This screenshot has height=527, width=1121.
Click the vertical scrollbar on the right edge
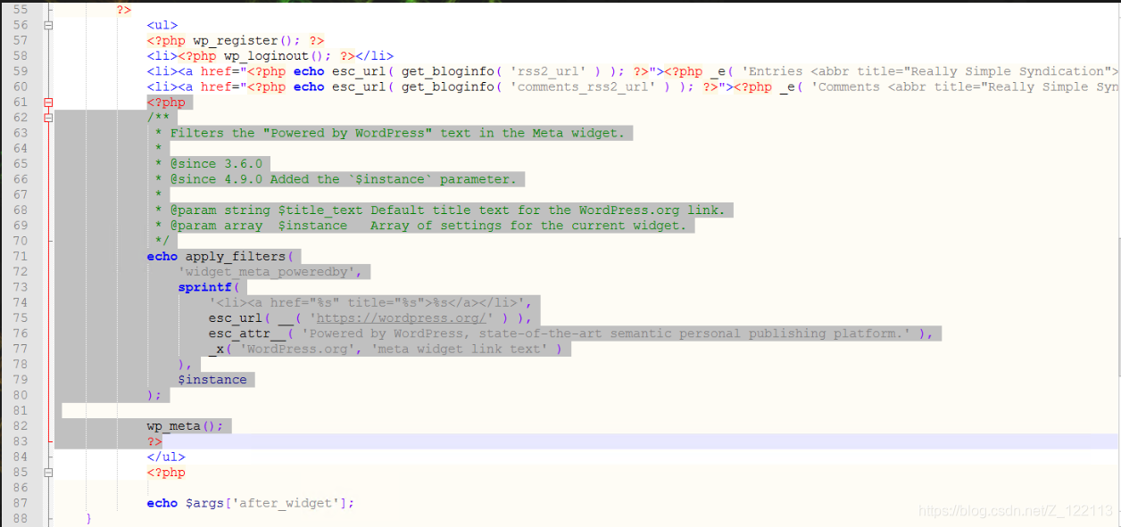tap(1116, 268)
